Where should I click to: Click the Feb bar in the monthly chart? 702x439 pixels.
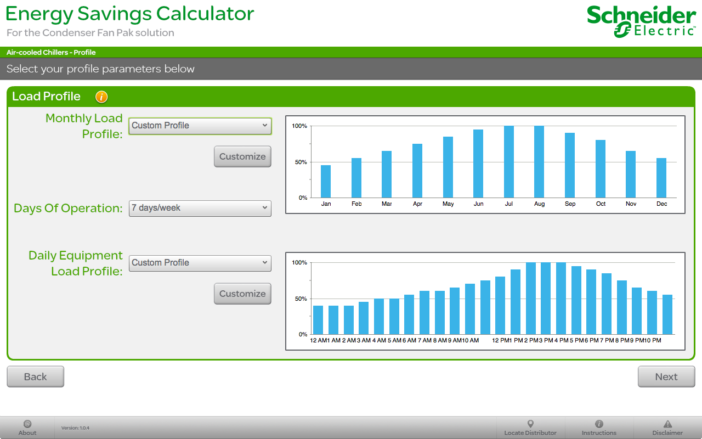pos(356,178)
